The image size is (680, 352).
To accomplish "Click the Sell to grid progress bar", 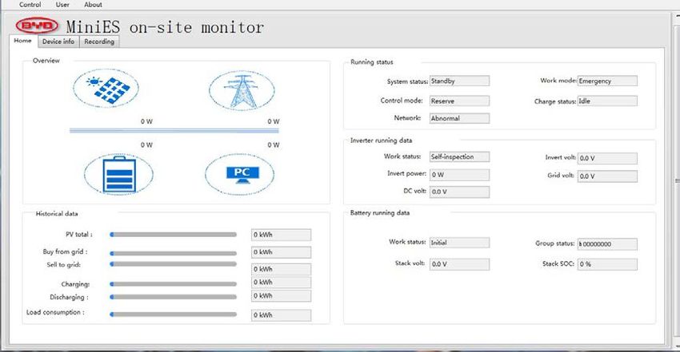I will pos(174,263).
